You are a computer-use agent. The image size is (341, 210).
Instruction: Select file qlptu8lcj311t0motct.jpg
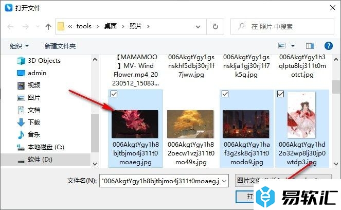(302, 66)
